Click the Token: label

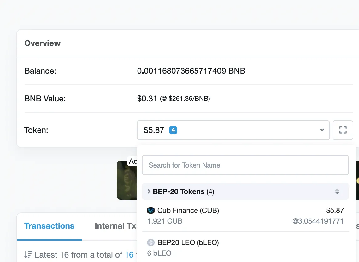point(36,130)
